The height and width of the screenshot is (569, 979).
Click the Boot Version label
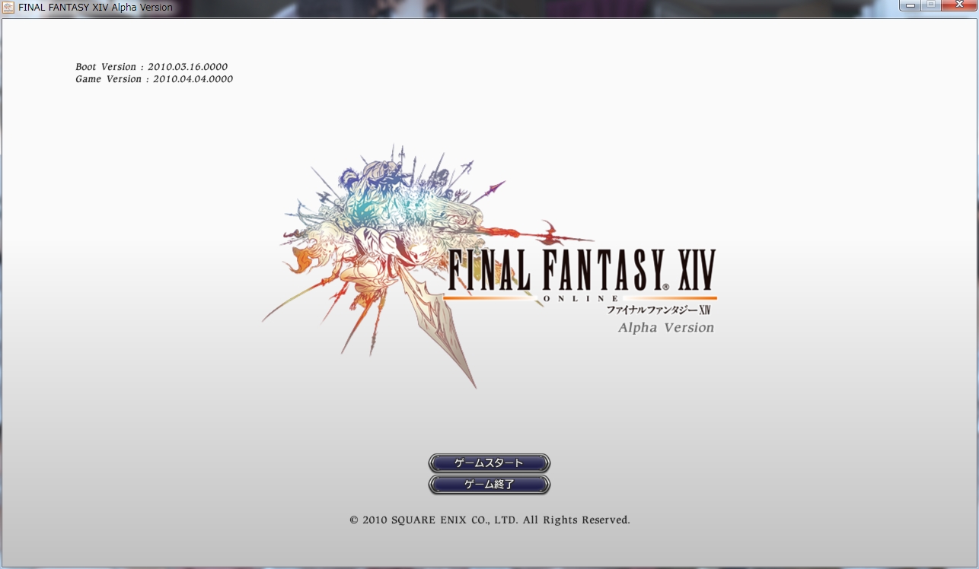click(x=105, y=67)
